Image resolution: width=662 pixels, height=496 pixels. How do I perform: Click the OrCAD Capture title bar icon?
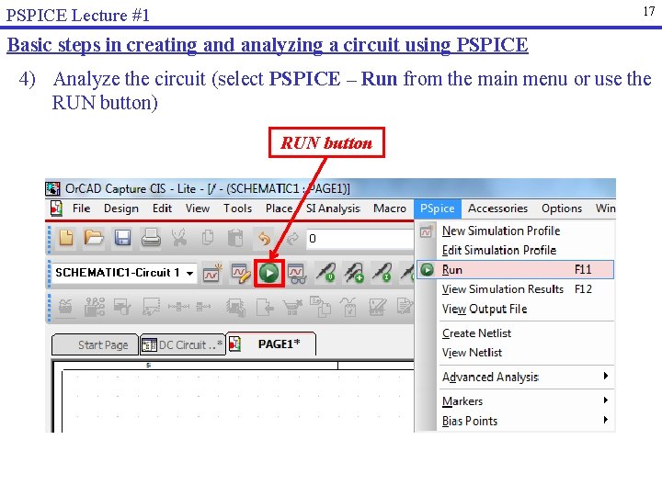tap(52, 188)
